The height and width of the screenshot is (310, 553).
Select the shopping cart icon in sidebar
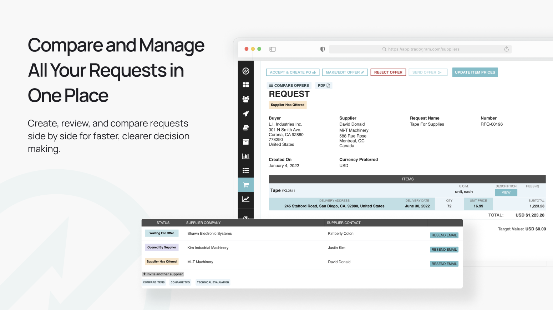pyautogui.click(x=246, y=185)
